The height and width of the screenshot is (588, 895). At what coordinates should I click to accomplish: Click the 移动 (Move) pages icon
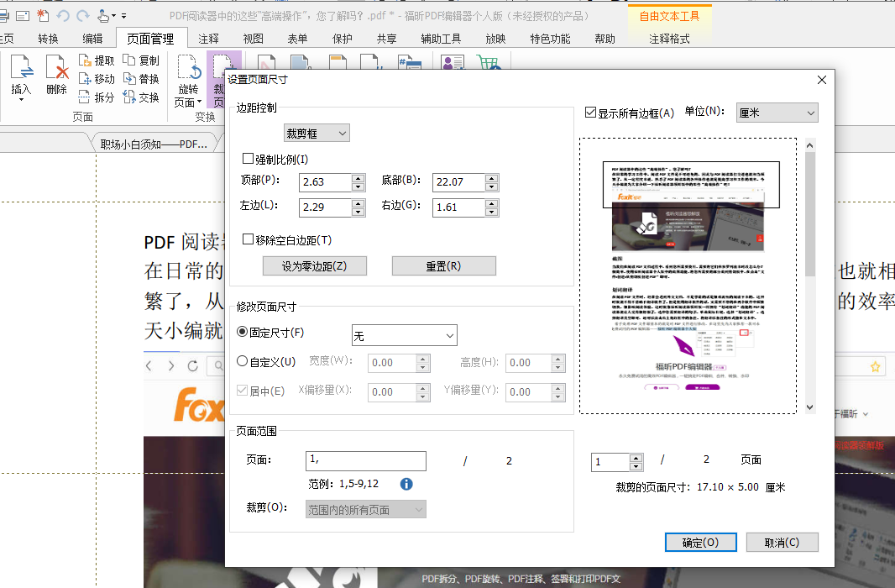point(85,78)
